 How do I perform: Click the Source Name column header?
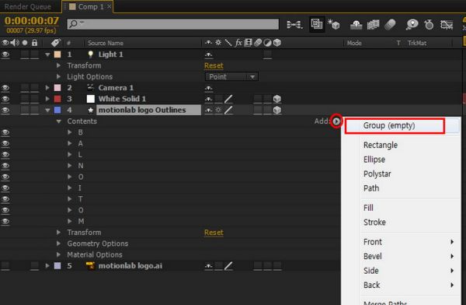(x=106, y=43)
